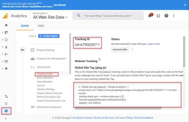Click the property menu vertical scrollbar
Viewport: 189px width, 122px height.
[70, 54]
